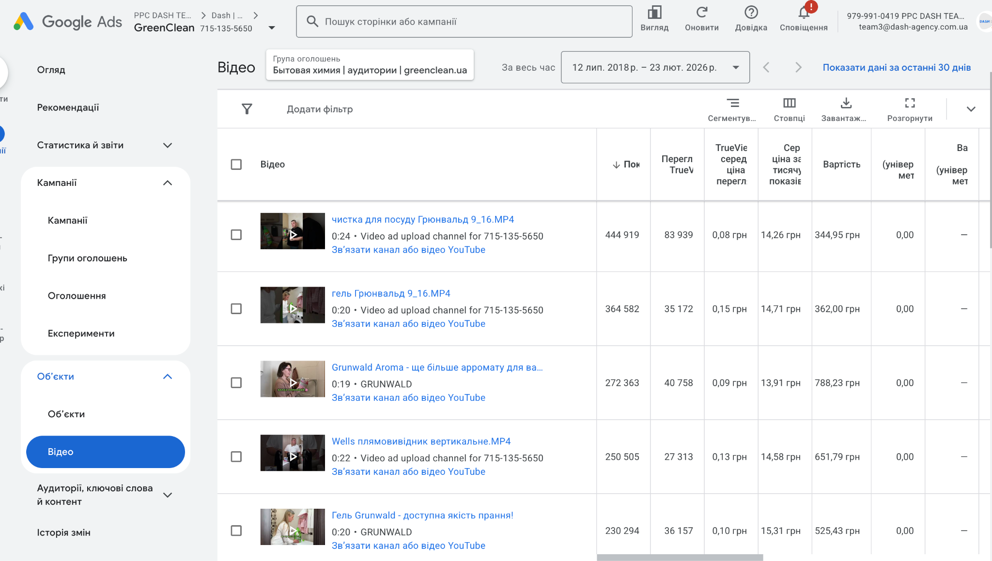Click the Завантажити download icon

[x=846, y=103]
